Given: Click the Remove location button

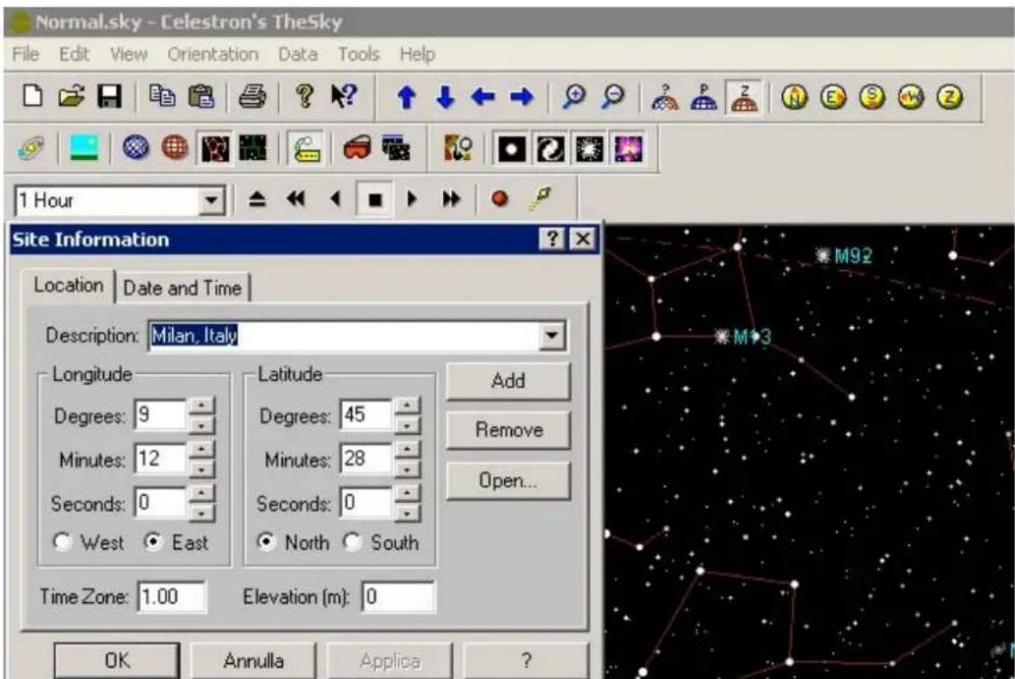Looking at the screenshot, I should (x=508, y=429).
